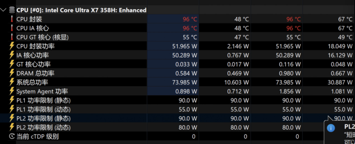Click the thermometer icon for CPU 封装
The image size is (355, 144).
(x=12, y=19)
